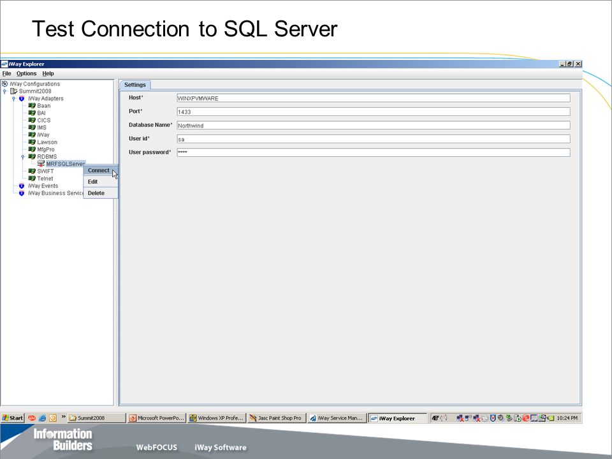Click the iWay Configurations root icon
This screenshot has height=459, width=612.
[x=4, y=84]
